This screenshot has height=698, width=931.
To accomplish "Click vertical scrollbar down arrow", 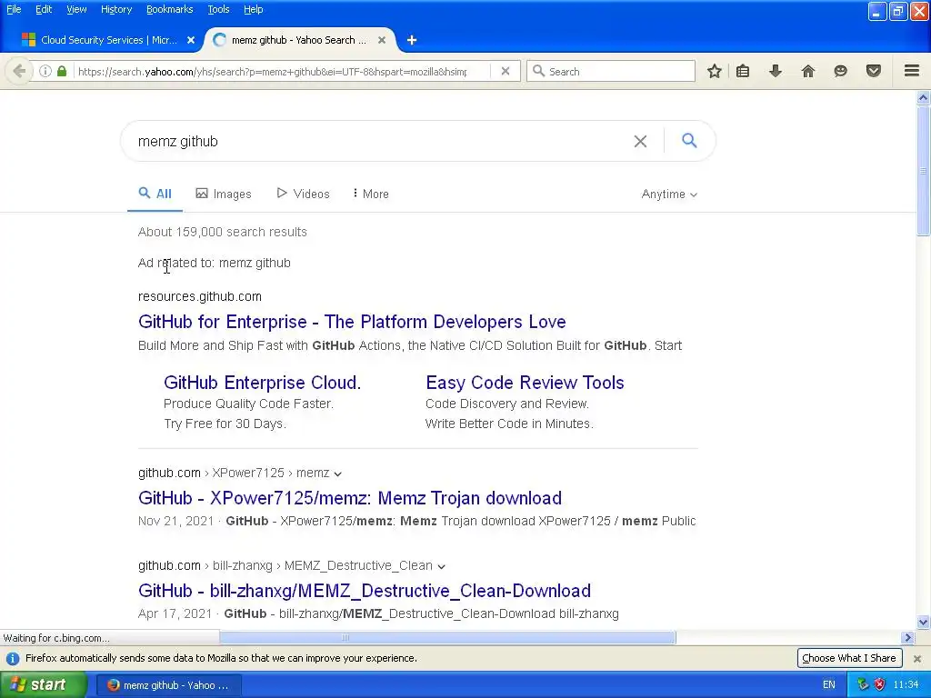I will 924,622.
